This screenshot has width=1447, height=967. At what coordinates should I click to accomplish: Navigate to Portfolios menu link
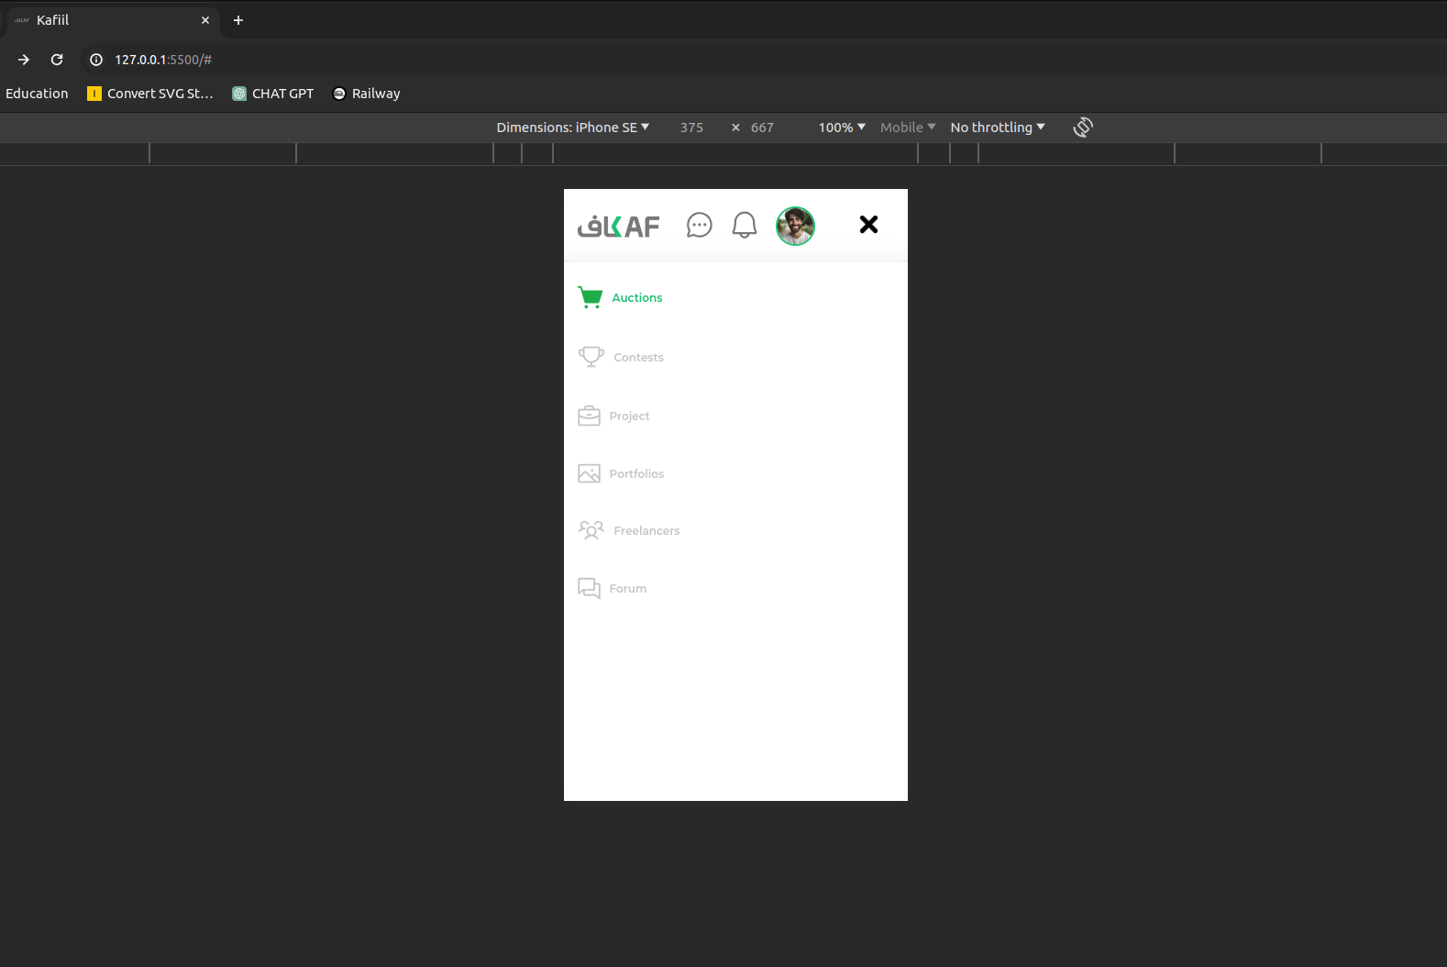coord(636,473)
